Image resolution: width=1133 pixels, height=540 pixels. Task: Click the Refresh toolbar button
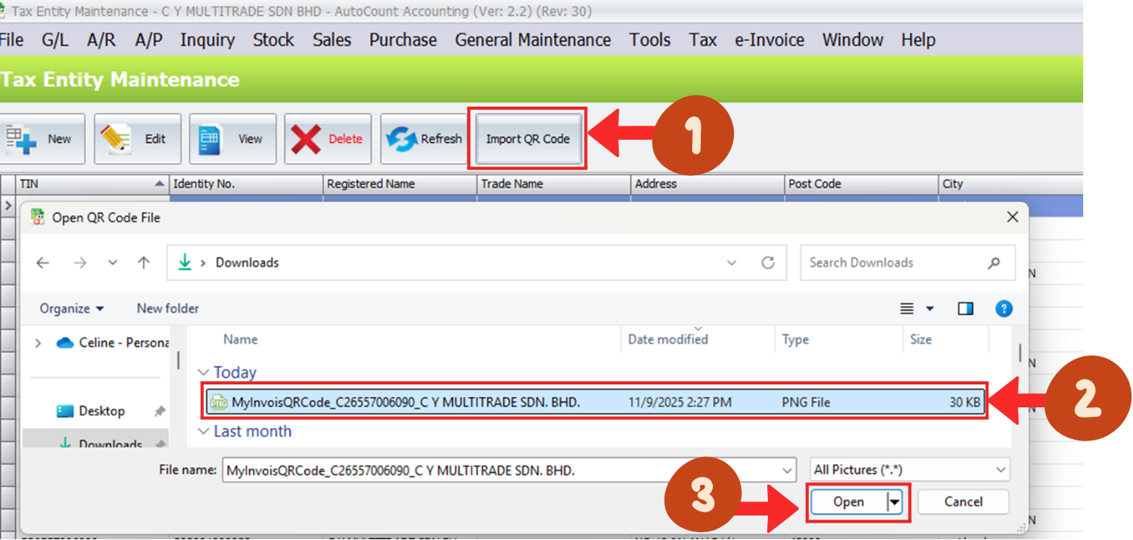pyautogui.click(x=424, y=139)
